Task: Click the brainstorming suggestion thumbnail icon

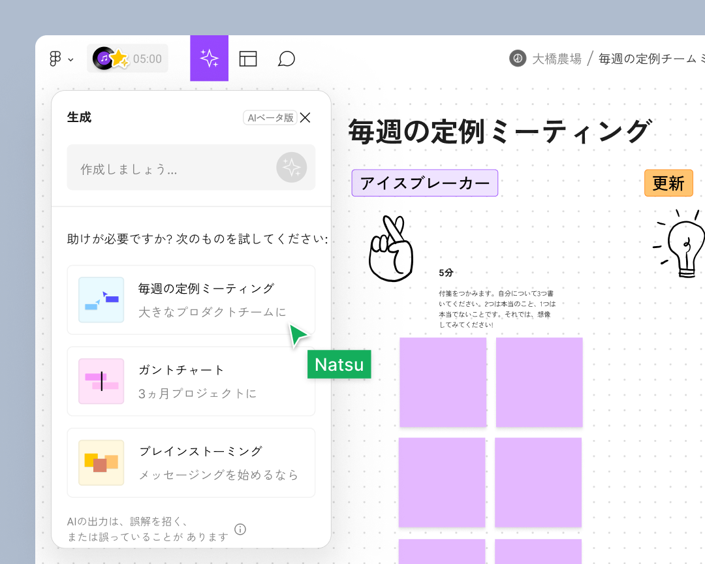Action: click(101, 463)
